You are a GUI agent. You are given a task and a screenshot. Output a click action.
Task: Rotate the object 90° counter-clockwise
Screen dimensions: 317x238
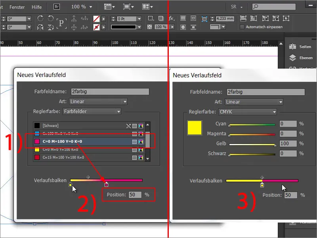pyautogui.click(x=51, y=18)
